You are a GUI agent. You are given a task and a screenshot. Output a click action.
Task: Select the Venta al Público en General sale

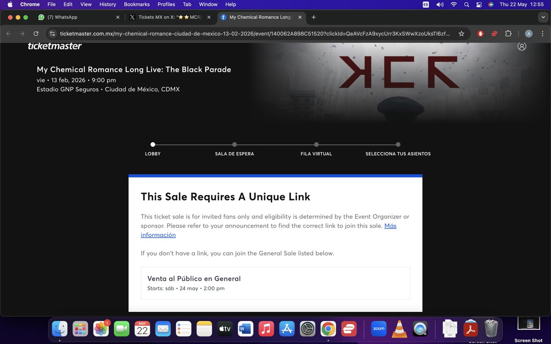coord(275,283)
